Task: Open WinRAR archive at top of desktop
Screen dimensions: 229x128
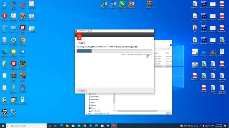Action: [x=150, y=5]
